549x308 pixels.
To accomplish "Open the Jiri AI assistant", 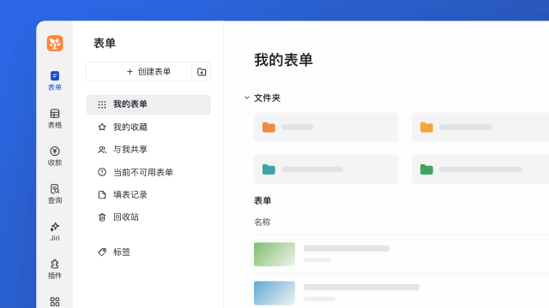I will 55,232.
